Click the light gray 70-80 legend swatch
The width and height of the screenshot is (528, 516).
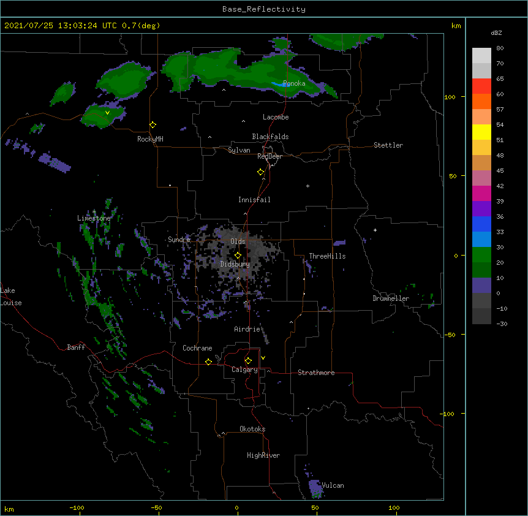click(x=481, y=56)
